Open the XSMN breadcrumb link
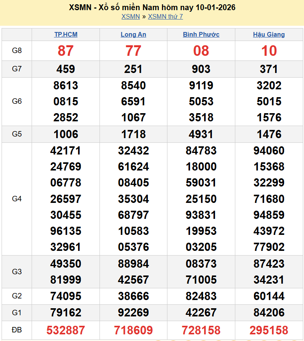 click(x=130, y=16)
